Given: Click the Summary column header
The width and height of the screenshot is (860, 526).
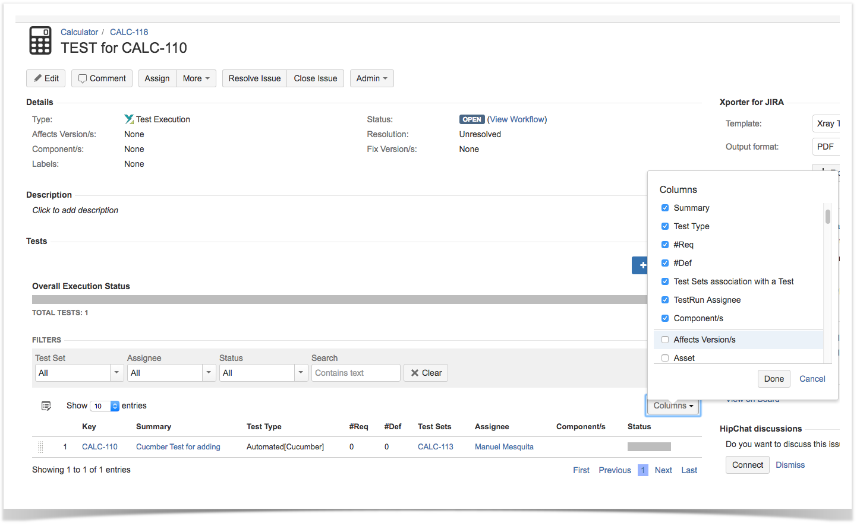Looking at the screenshot, I should [153, 427].
